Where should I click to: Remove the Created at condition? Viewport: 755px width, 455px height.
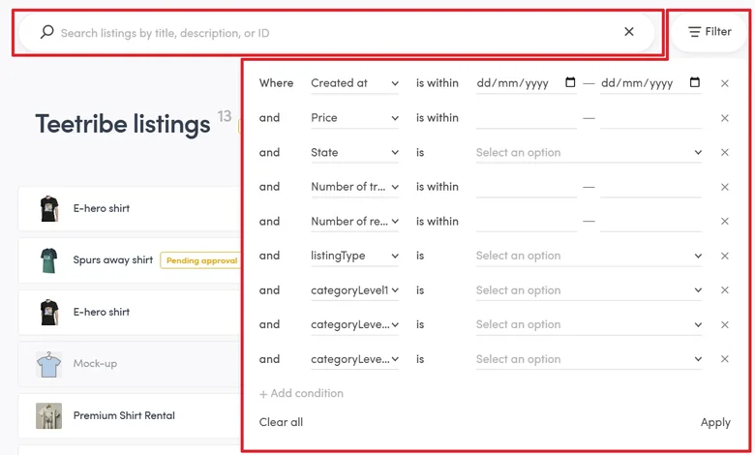(725, 83)
